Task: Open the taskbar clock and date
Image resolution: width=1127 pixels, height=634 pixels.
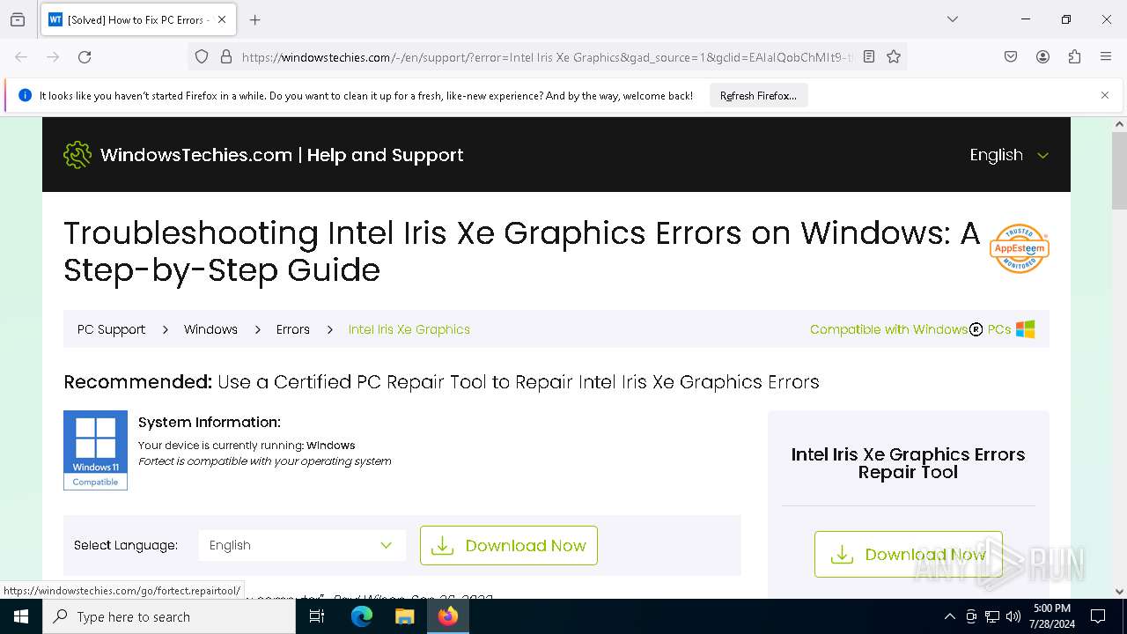Action: (1051, 616)
